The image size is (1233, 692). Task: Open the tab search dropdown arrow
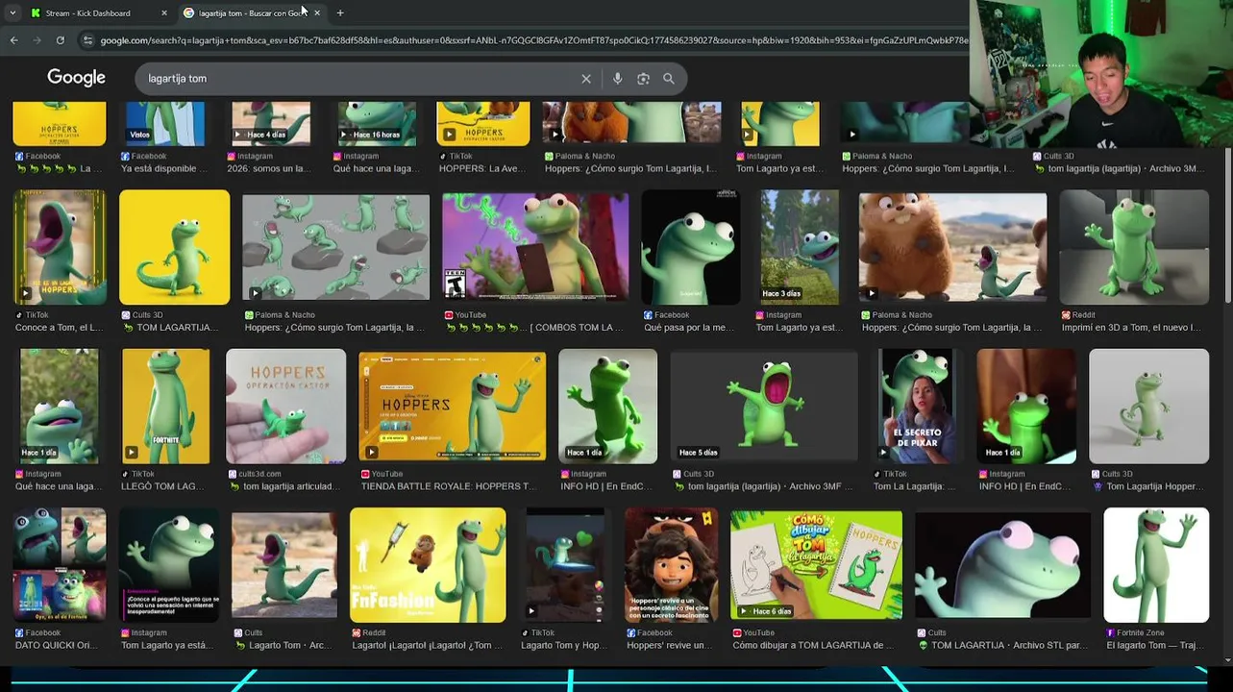coord(12,12)
